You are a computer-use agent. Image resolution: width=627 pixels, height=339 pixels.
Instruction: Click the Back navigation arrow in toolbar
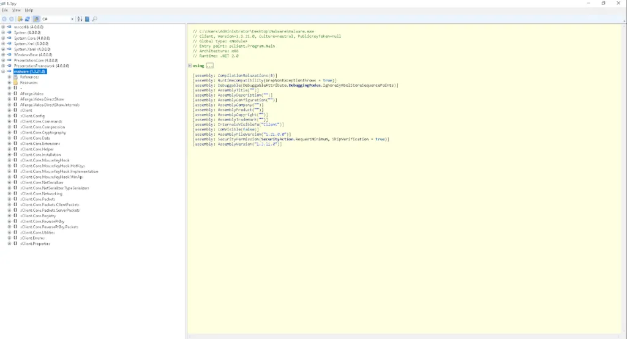[x=4, y=19]
